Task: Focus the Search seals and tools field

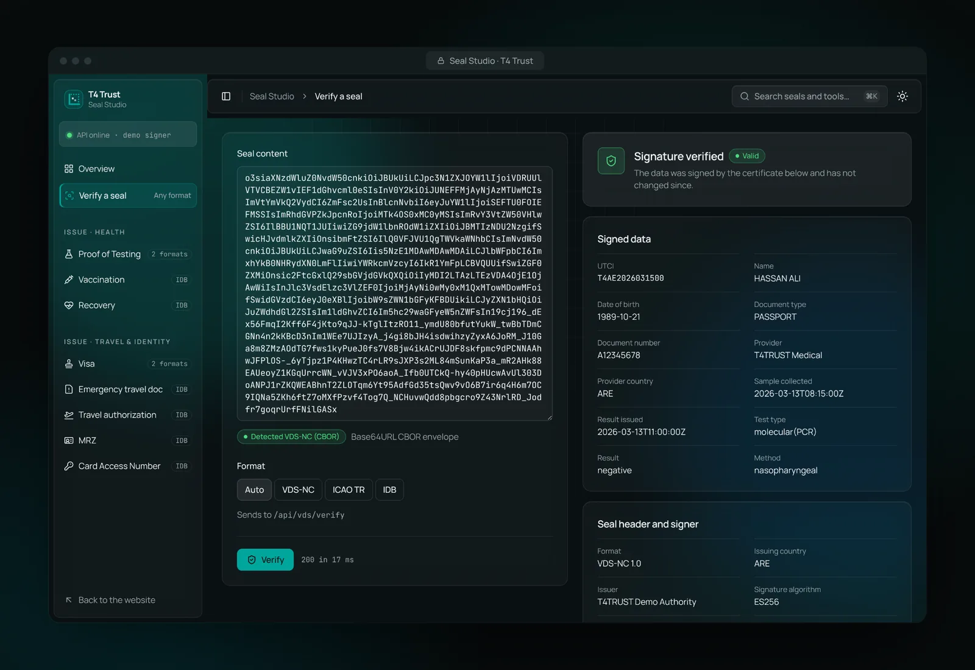Action: 809,96
